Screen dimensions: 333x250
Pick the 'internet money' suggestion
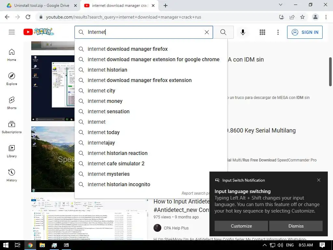point(151,101)
